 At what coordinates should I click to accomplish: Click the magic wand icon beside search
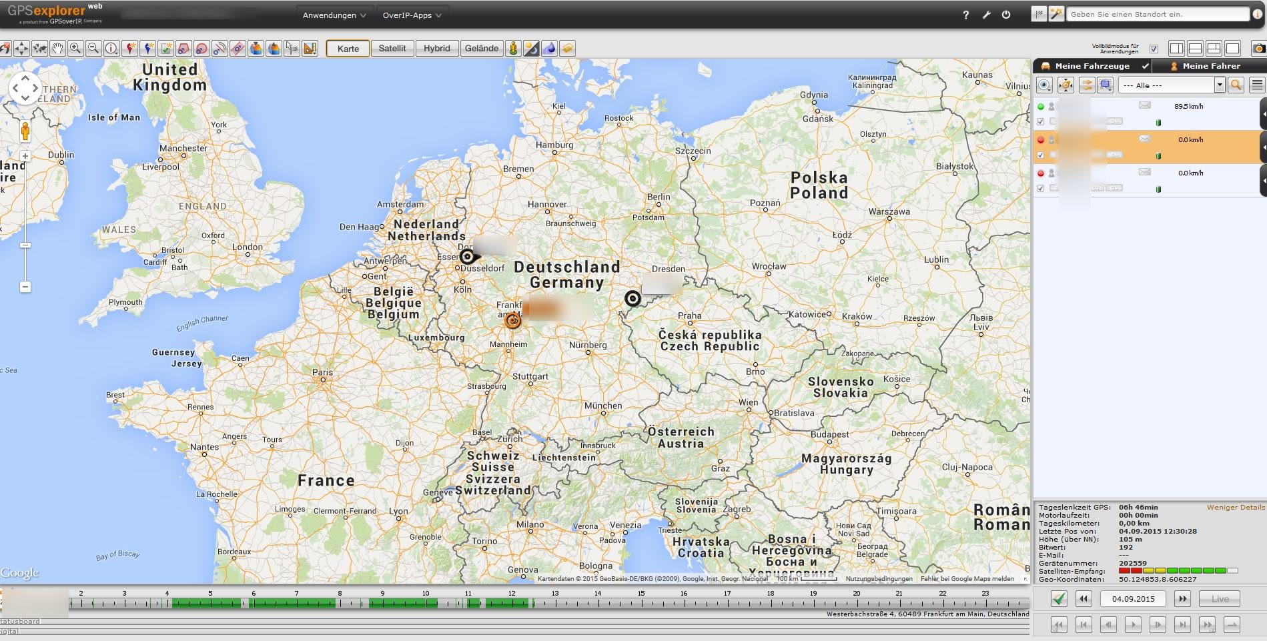pyautogui.click(x=1056, y=14)
